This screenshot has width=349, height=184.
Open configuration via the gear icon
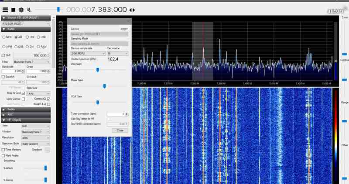point(21,10)
